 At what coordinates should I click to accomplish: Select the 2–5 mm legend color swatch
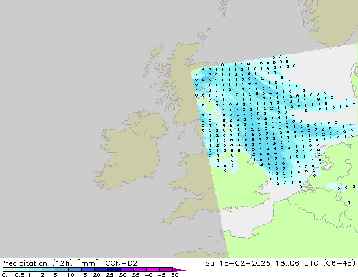(x=49, y=270)
